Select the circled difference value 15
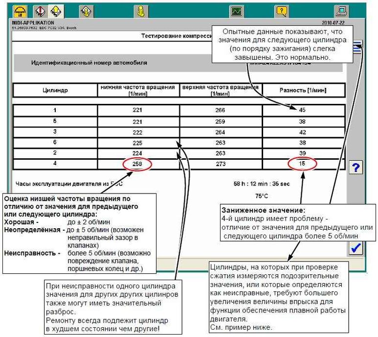Viewport: 378px width, 337px height. [303, 164]
